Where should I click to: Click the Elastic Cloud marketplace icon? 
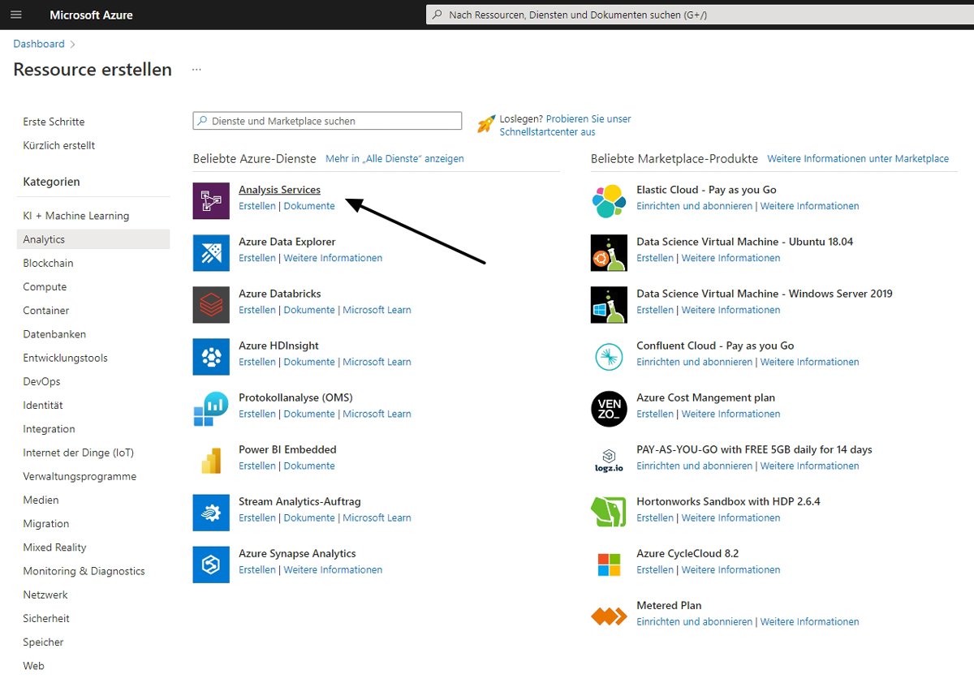607,200
